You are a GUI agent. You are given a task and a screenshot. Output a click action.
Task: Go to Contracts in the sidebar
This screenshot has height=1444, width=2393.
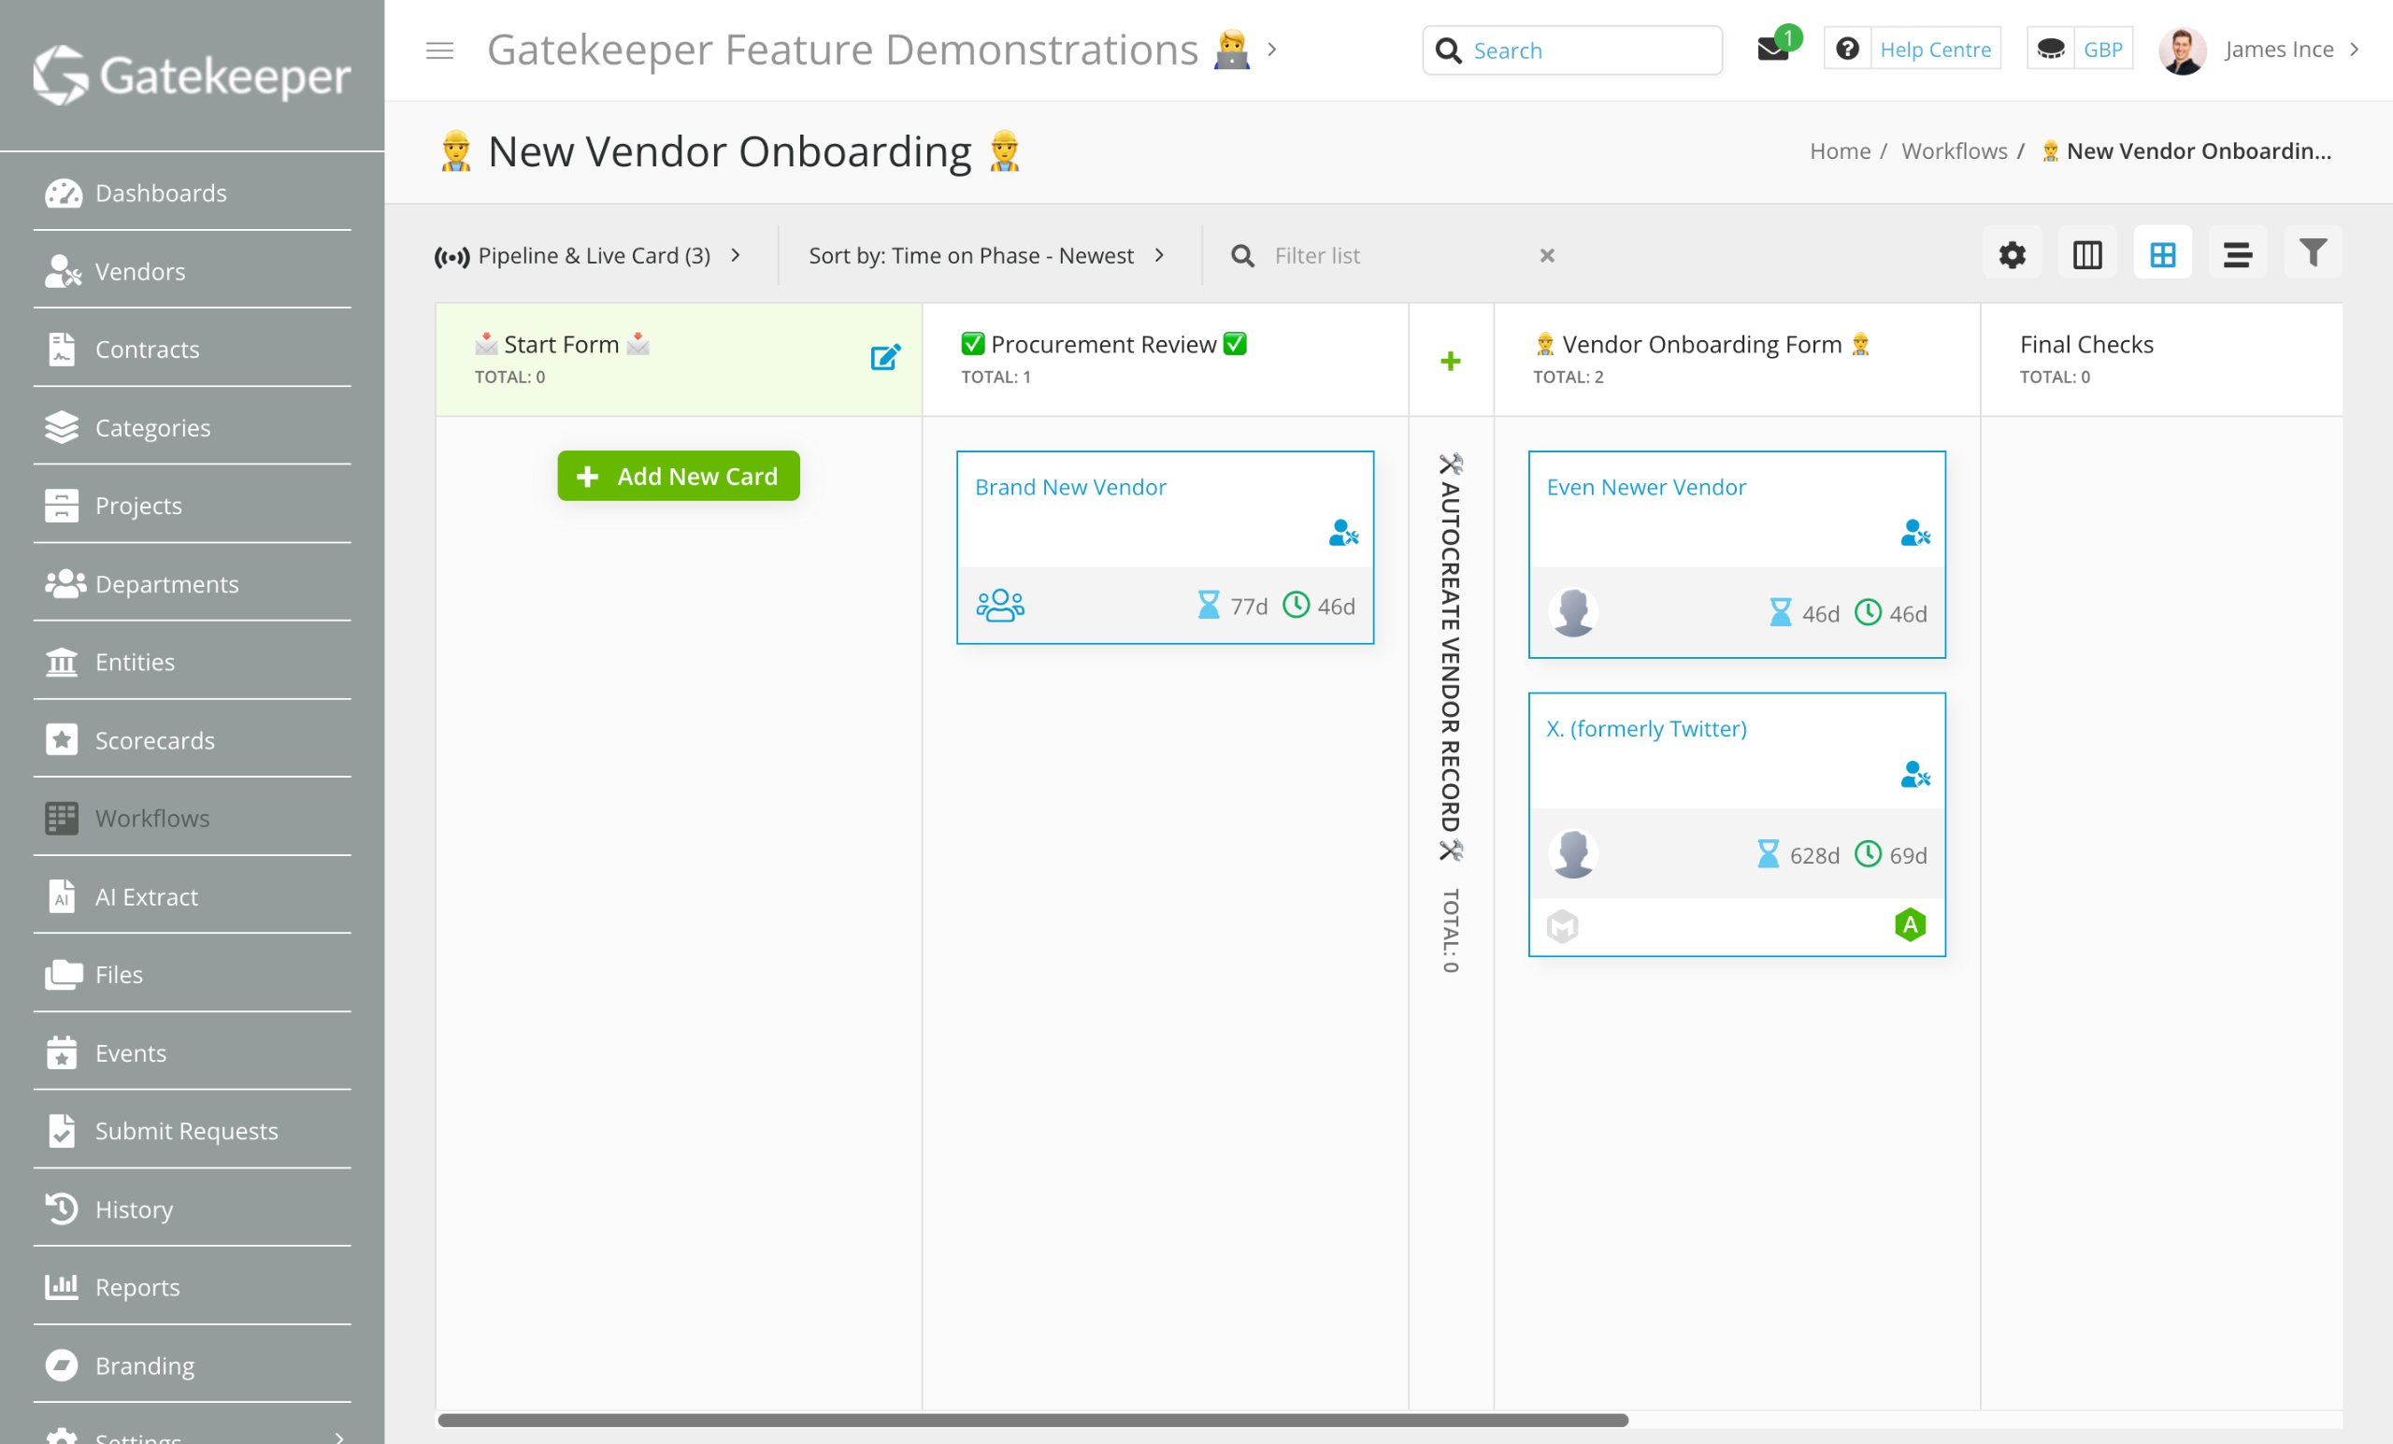point(147,349)
